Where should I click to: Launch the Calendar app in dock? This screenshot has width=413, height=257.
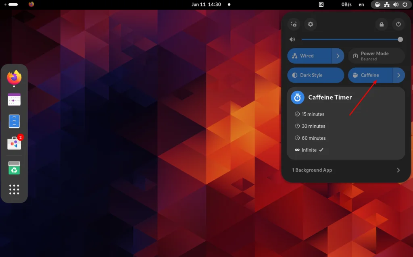click(x=14, y=99)
